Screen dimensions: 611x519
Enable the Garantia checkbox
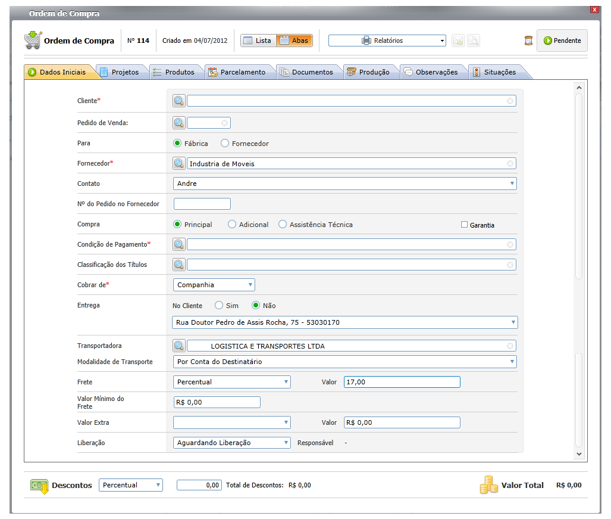[464, 225]
